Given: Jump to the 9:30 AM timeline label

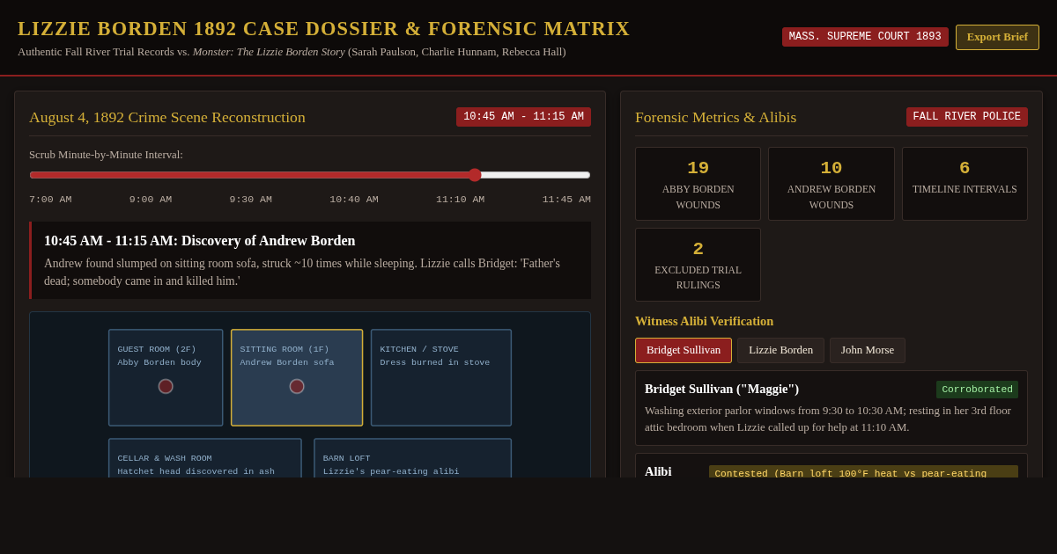Looking at the screenshot, I should click(x=251, y=200).
